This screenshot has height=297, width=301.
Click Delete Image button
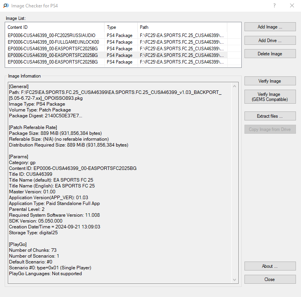pyautogui.click(x=270, y=54)
